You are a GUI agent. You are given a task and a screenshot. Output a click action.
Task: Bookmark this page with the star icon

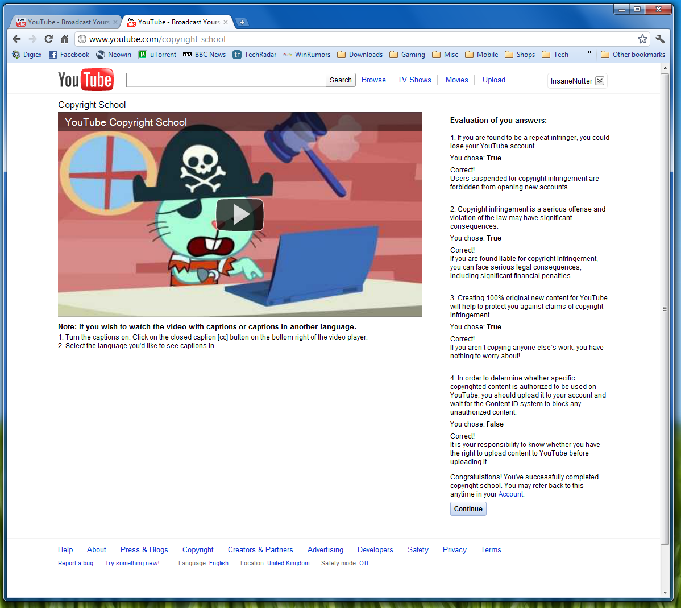point(642,39)
